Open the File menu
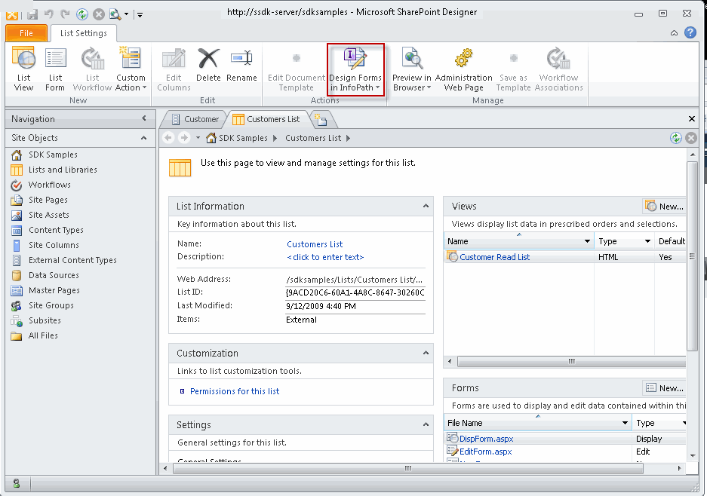707x496 pixels. tap(26, 32)
